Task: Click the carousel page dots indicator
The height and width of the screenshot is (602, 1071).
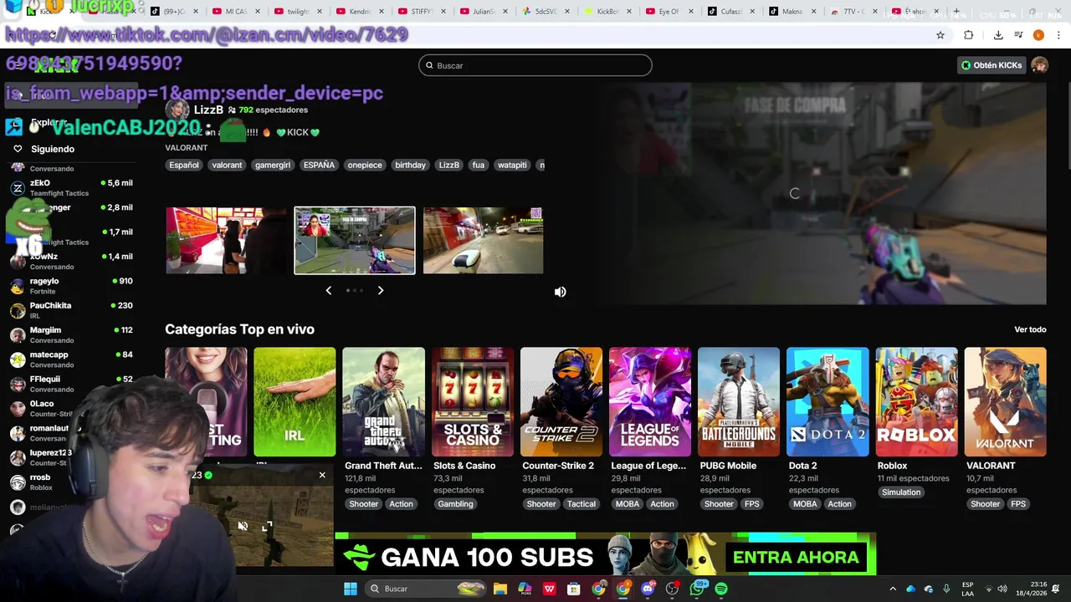Action: [x=354, y=290]
